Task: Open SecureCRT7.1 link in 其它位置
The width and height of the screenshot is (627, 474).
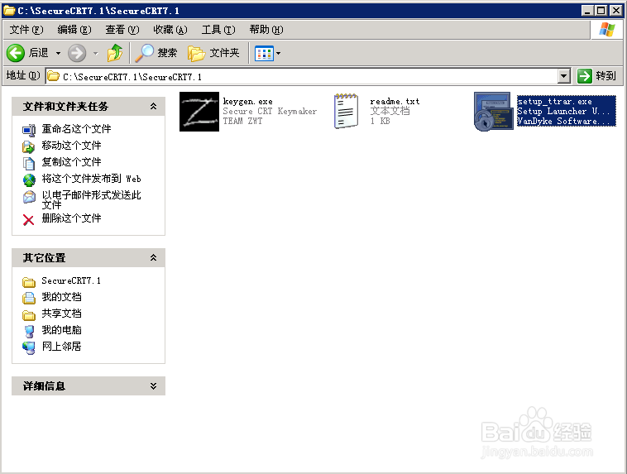Action: 71,280
